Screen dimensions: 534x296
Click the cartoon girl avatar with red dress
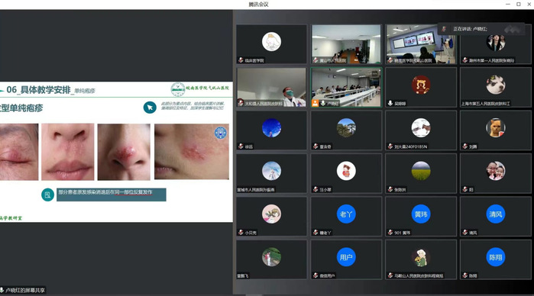346,171
